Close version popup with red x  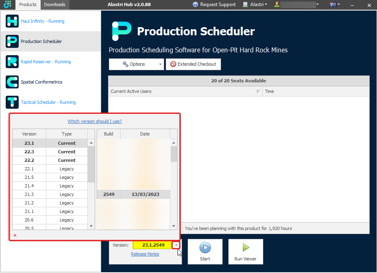pyautogui.click(x=15, y=235)
